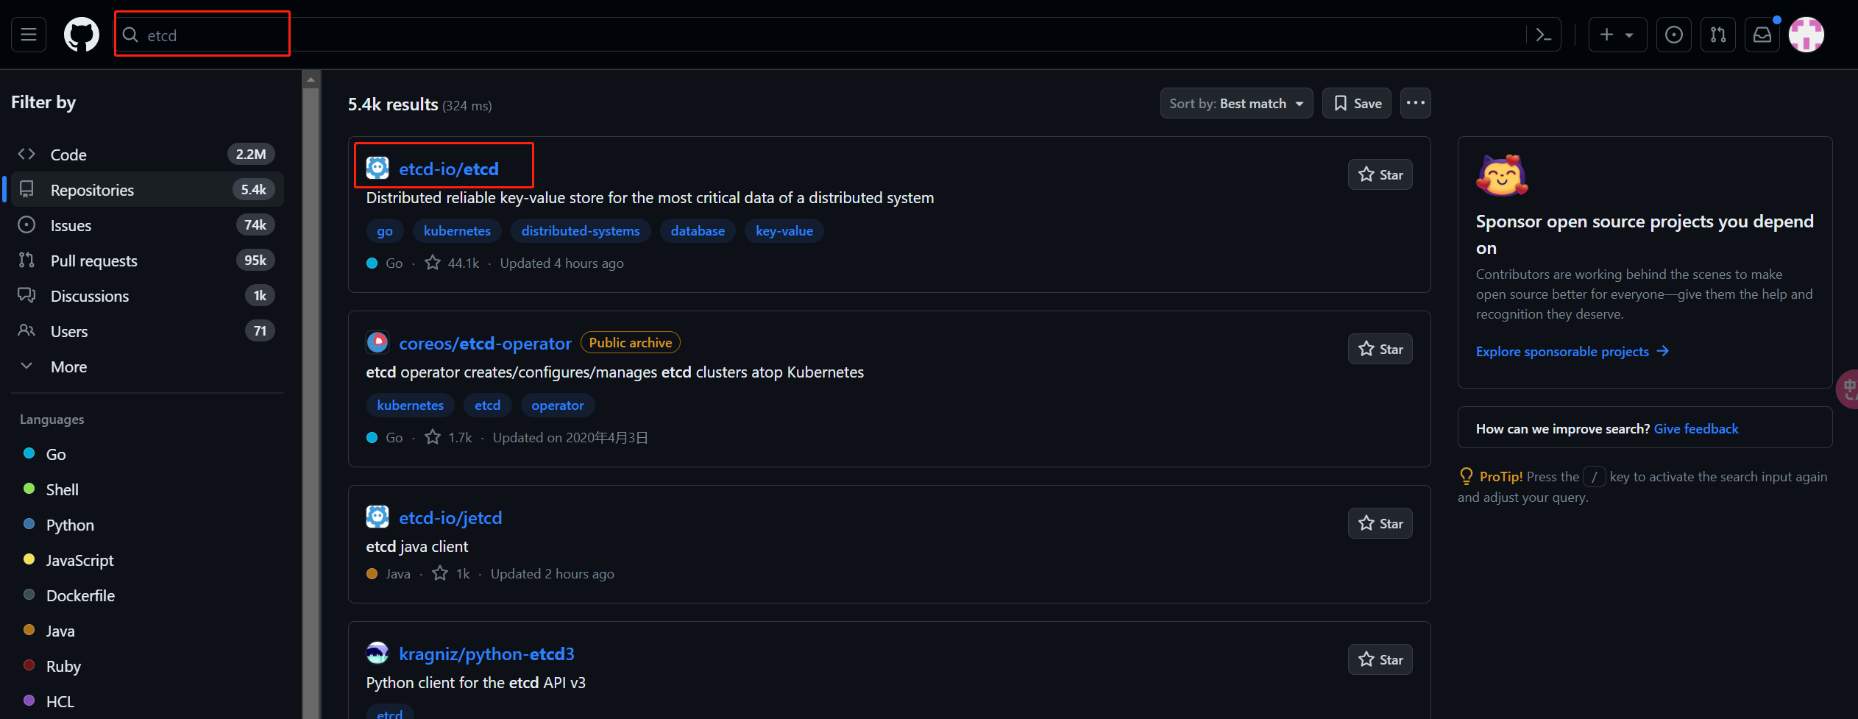
Task: Open the coreos/etcd-operator repository link
Action: pos(485,343)
